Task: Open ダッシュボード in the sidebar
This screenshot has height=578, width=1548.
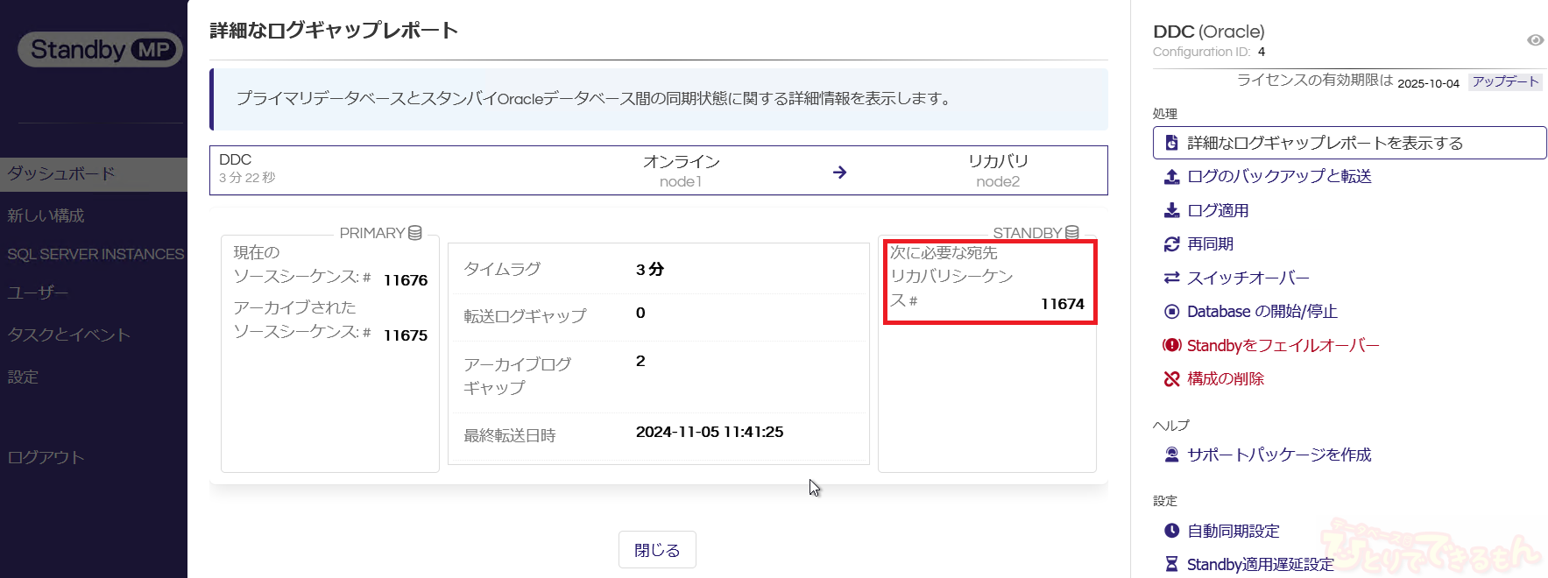Action: click(61, 173)
